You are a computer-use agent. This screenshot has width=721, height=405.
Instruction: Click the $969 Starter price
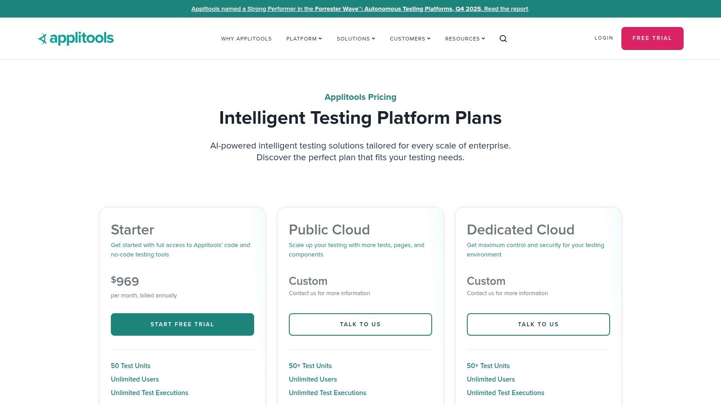point(125,281)
